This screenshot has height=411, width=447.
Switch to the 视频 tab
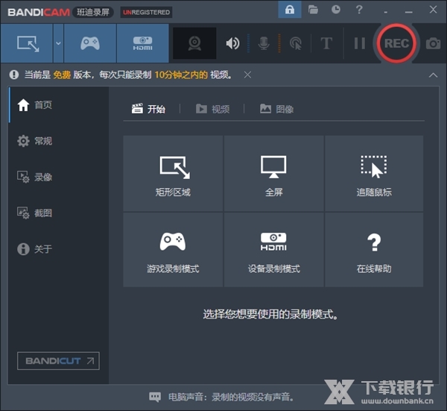tap(212, 109)
